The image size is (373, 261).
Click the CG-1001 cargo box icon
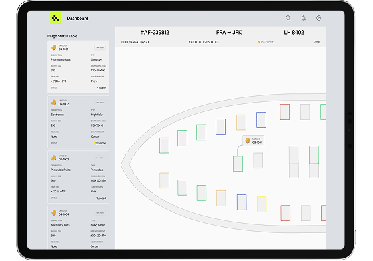(54, 47)
